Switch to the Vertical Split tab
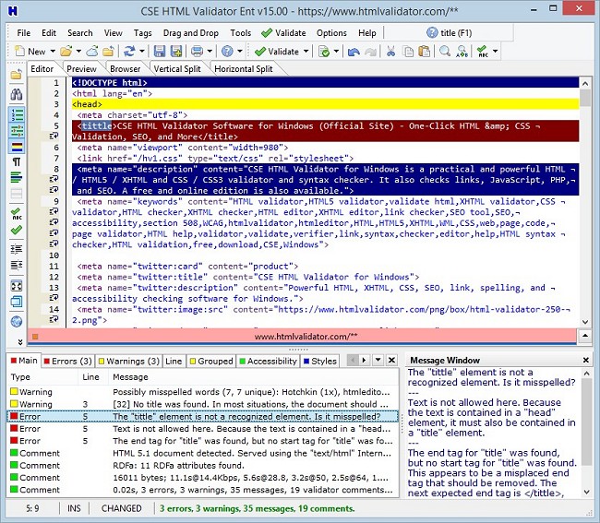Image resolution: width=600 pixels, height=523 pixels. coord(180,68)
